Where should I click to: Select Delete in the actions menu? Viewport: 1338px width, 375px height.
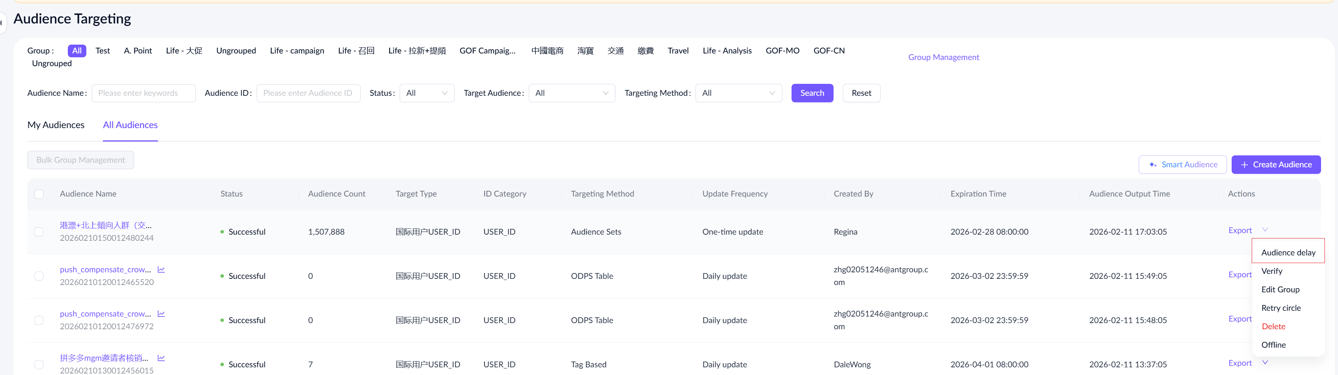tap(1273, 326)
